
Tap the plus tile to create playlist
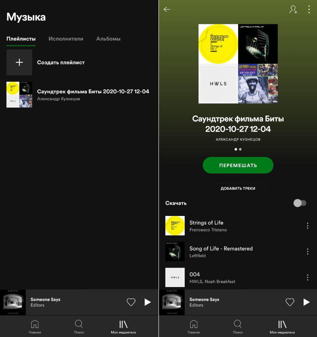pos(19,62)
